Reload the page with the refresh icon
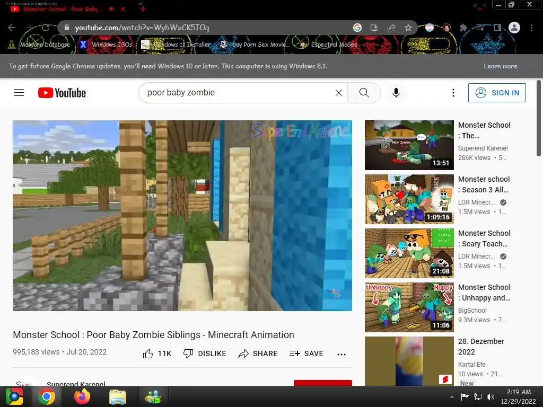This screenshot has width=543, height=407. [x=46, y=28]
